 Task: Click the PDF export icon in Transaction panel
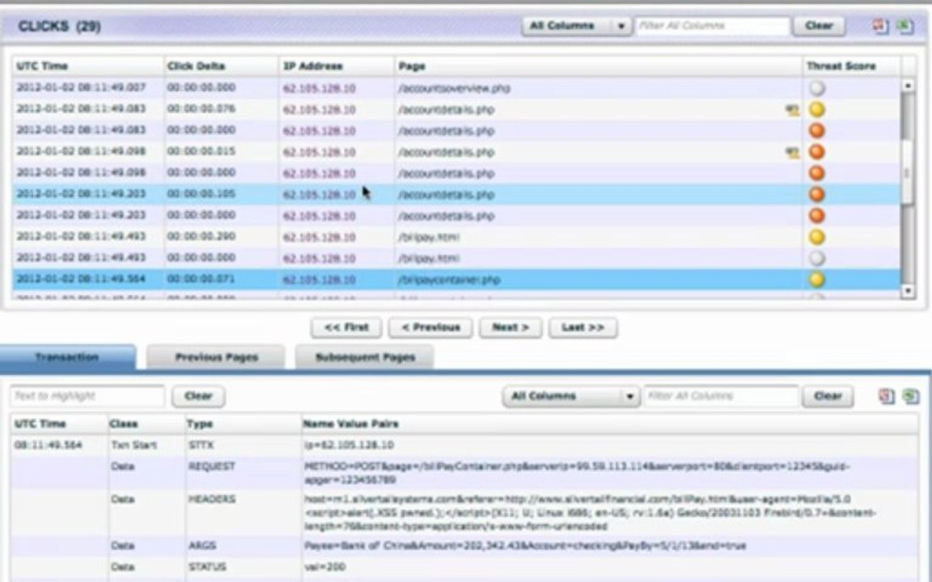(x=886, y=396)
